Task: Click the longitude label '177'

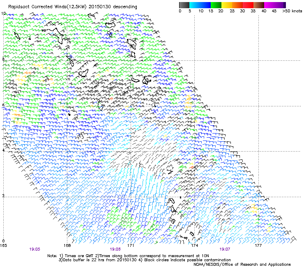Action: 258,246
